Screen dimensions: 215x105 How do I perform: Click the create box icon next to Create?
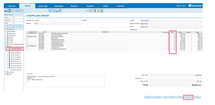click(92, 11)
